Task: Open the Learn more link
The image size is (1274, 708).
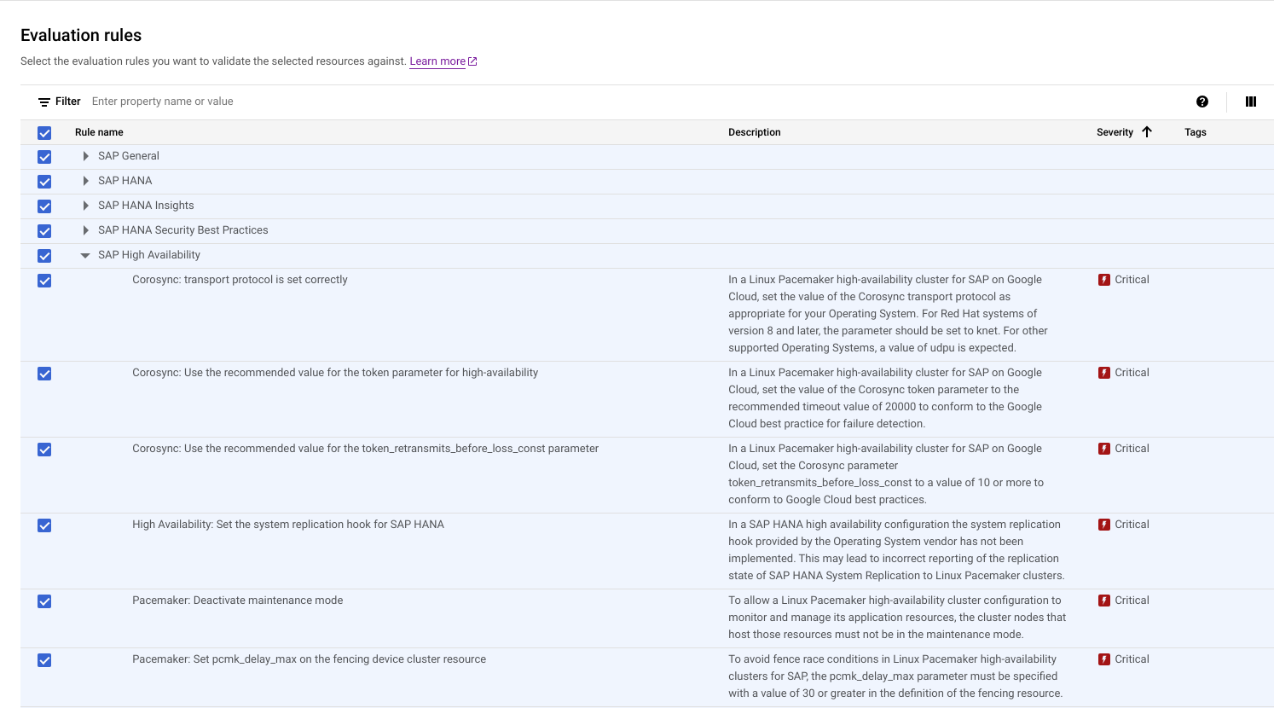Action: tap(437, 61)
